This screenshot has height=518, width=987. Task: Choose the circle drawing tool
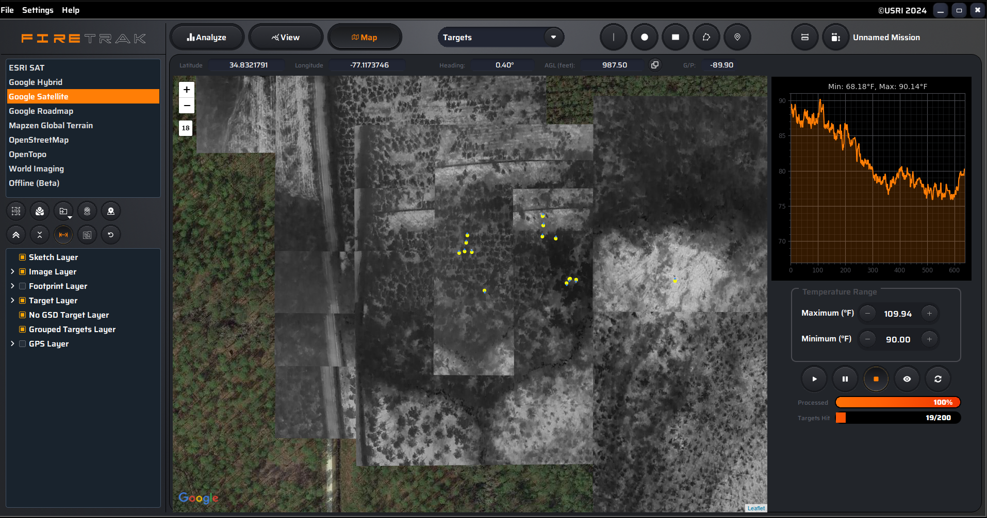(644, 37)
